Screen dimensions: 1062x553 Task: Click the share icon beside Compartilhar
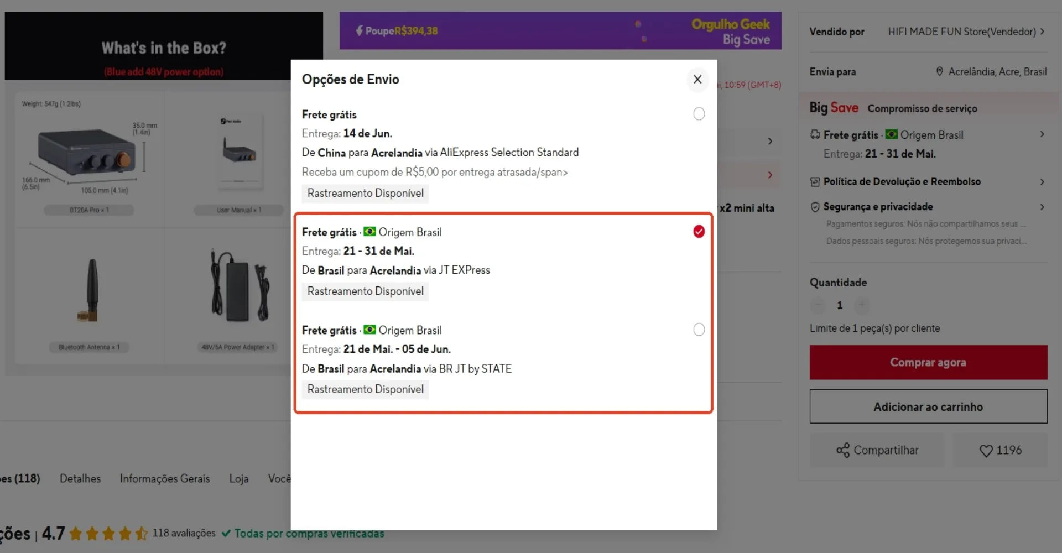[x=842, y=451]
